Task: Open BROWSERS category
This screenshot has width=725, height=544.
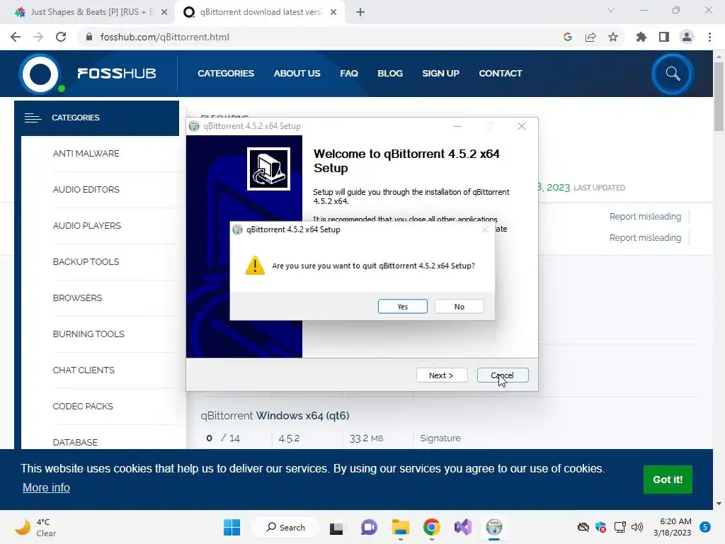Action: point(77,298)
